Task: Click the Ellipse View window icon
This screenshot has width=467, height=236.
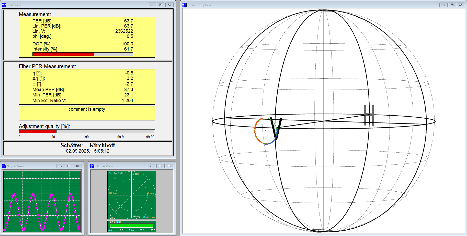Action: [x=92, y=166]
